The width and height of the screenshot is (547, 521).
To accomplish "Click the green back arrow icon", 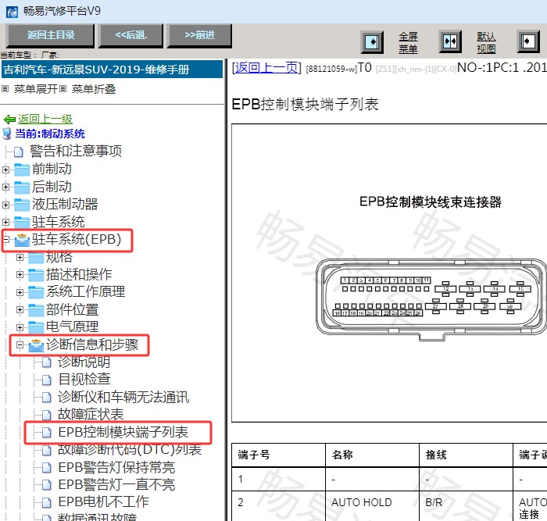I will [x=9, y=120].
